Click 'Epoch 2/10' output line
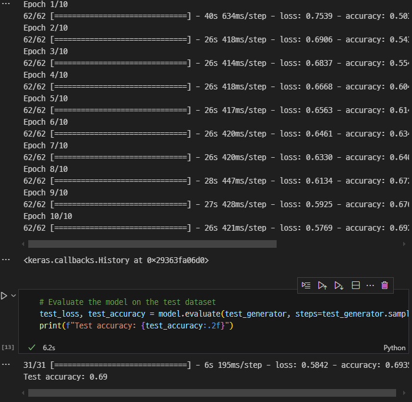The height and width of the screenshot is (402, 412). click(x=45, y=28)
